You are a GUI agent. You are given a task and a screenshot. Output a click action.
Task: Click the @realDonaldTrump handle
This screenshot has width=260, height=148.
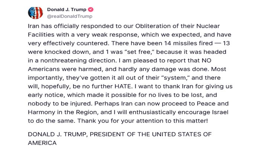tap(70, 16)
